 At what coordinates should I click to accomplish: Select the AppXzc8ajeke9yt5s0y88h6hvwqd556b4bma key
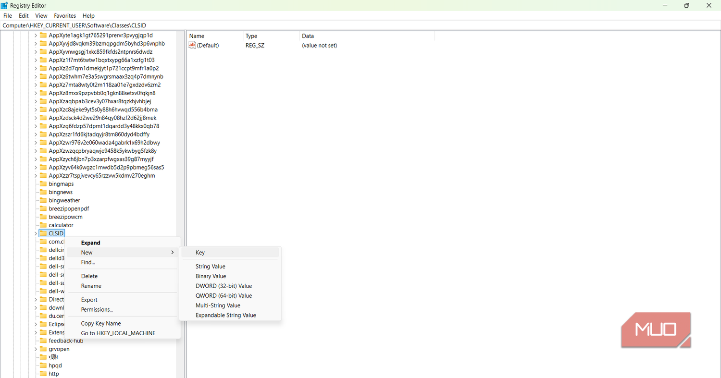(x=103, y=110)
